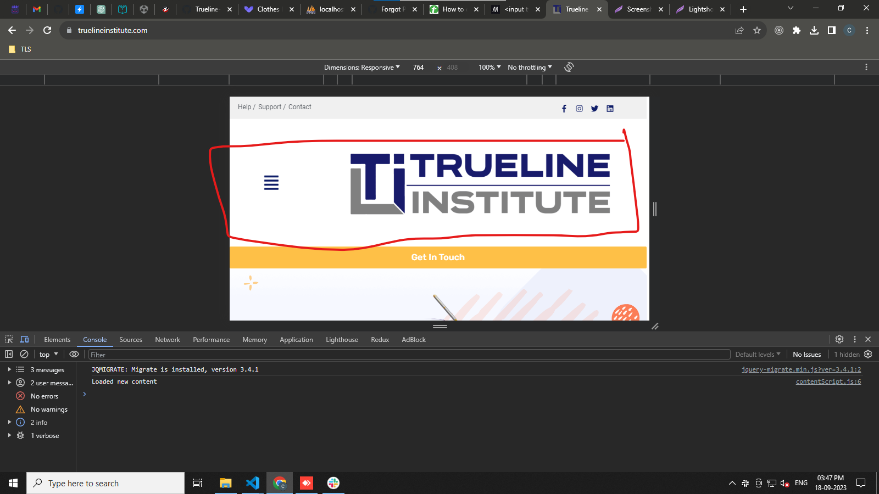The width and height of the screenshot is (879, 494).
Task: Switch to the Application tab
Action: (x=296, y=340)
